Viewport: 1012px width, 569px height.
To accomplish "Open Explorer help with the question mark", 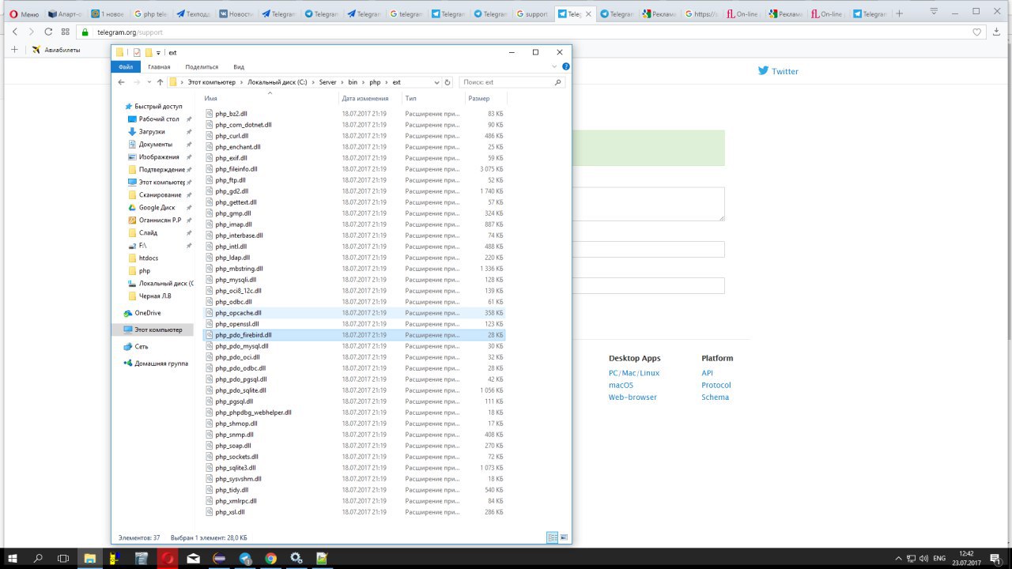I will tap(565, 66).
